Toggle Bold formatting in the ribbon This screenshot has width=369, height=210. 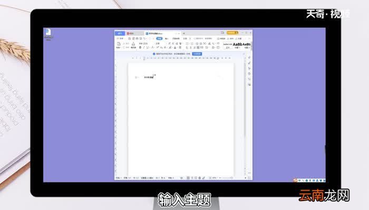140,47
